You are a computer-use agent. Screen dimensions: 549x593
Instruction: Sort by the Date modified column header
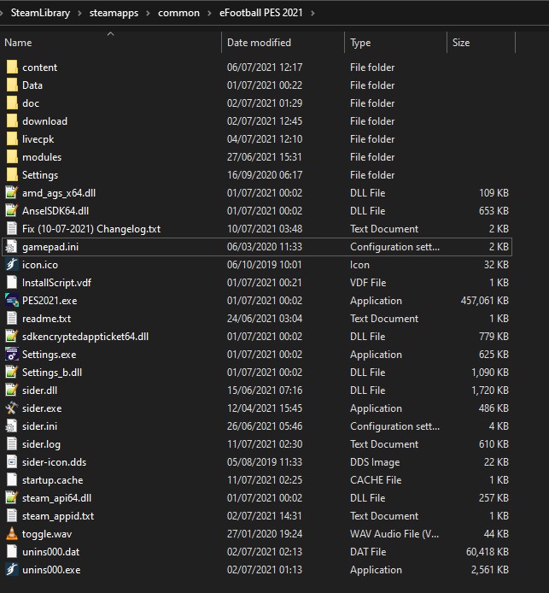283,43
